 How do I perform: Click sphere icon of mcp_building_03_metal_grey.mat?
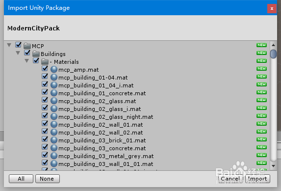coord(54,156)
